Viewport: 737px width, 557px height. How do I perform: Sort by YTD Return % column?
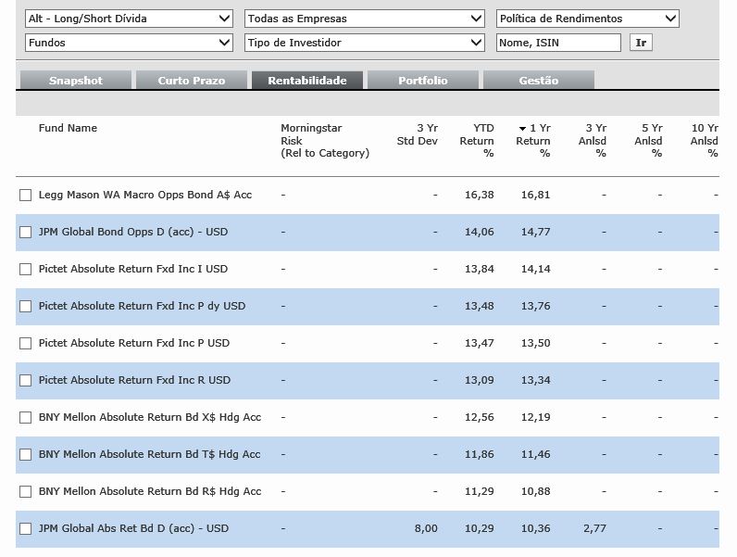477,140
